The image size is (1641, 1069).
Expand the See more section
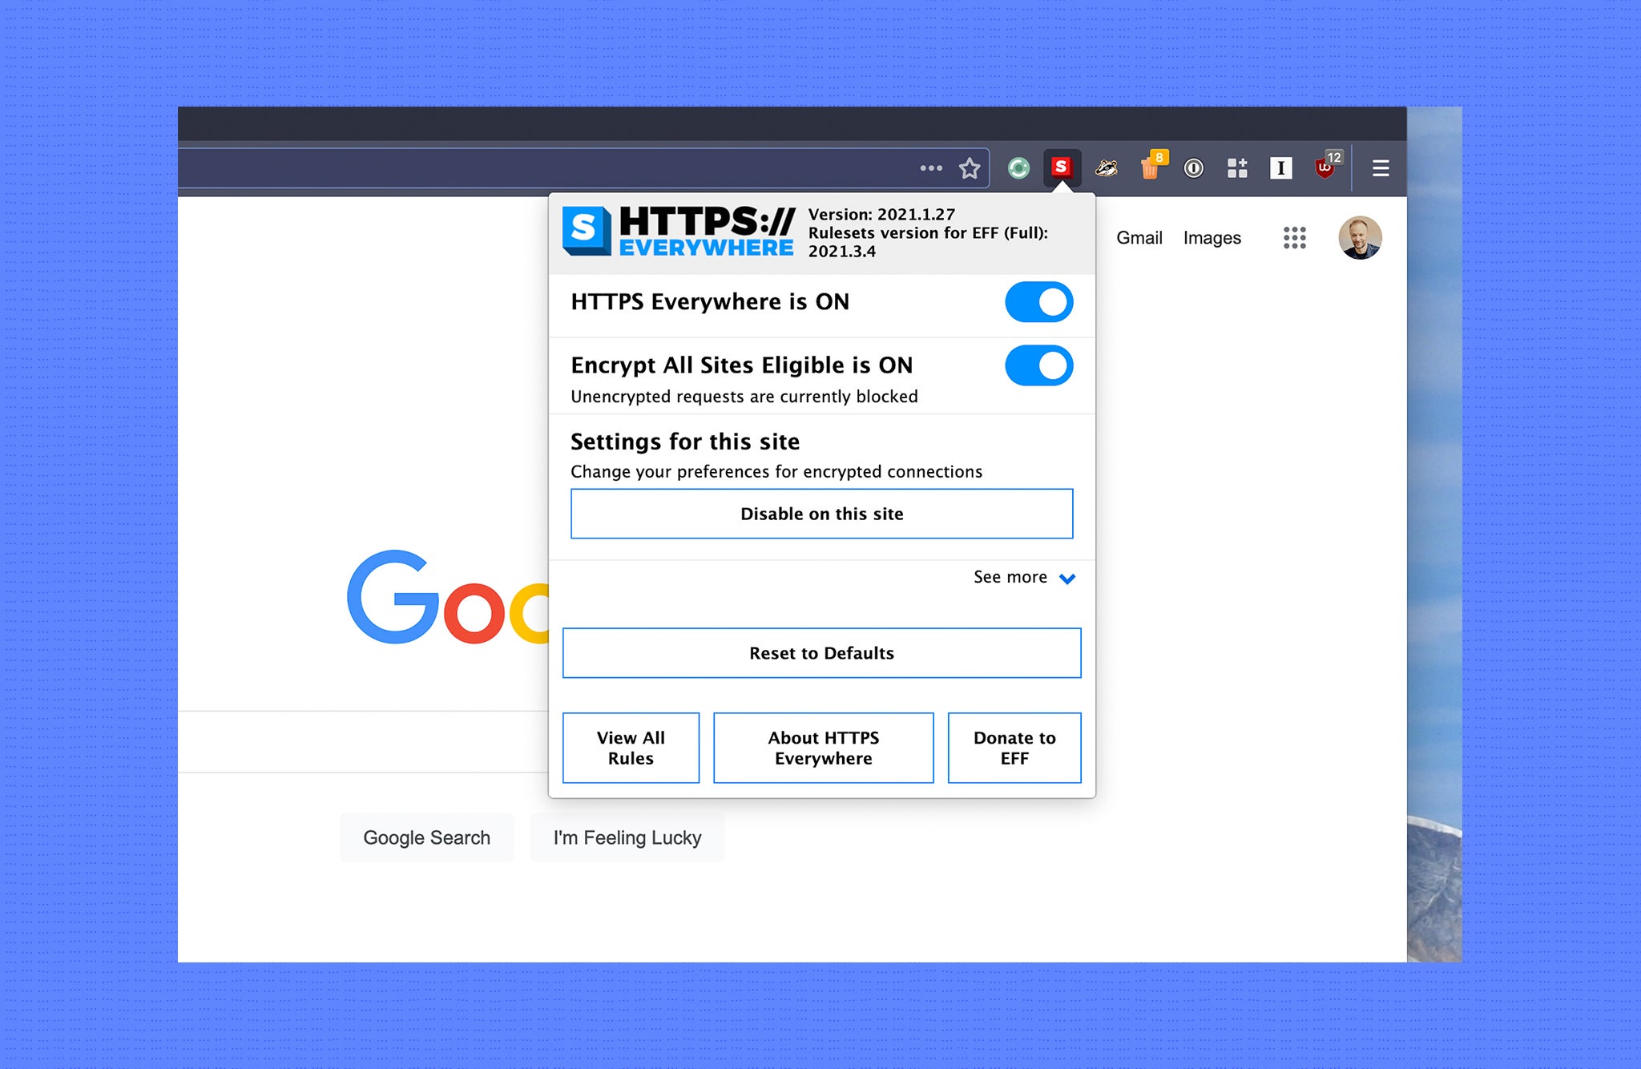click(x=1024, y=578)
